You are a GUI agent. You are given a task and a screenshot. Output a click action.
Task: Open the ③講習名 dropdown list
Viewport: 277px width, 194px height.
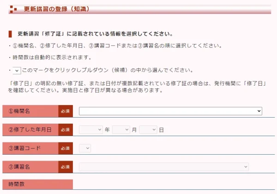point(164,166)
